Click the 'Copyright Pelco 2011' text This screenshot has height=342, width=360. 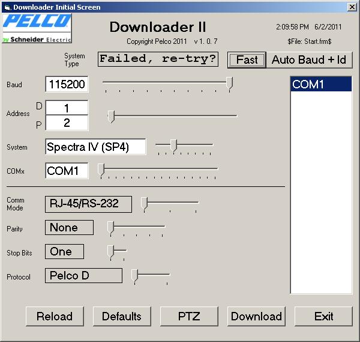pos(157,41)
